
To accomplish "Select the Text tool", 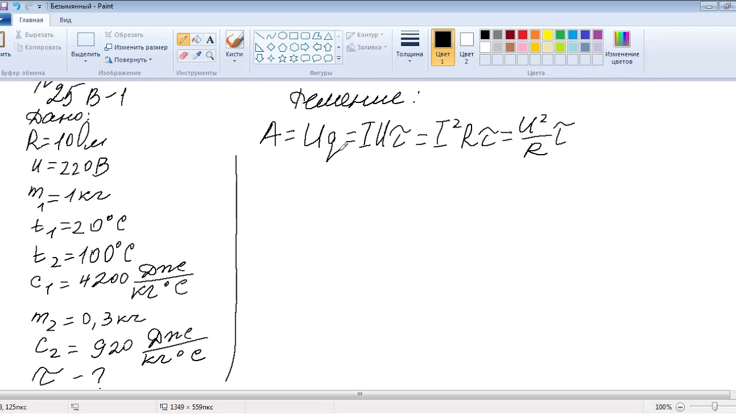I will (210, 40).
